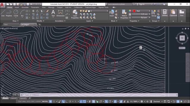Click the Open file icon in quick access
190x106 pixels.
click(11, 4)
